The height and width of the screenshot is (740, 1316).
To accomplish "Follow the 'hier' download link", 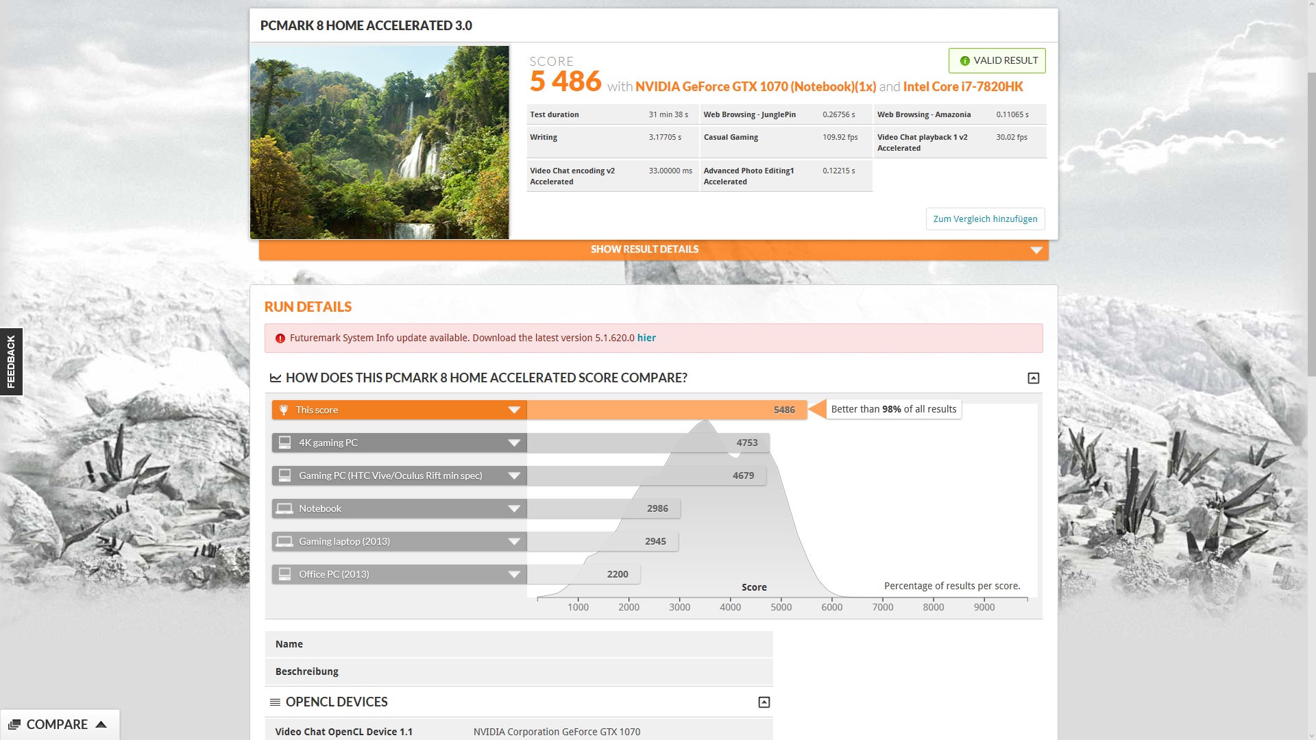I will [646, 338].
